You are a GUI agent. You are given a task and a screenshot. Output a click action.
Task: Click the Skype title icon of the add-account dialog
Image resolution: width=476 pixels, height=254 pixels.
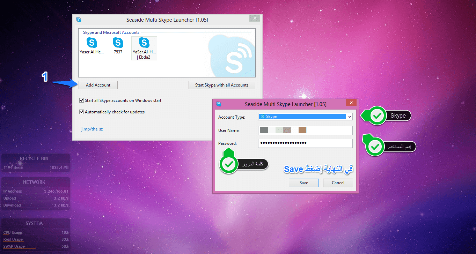coord(219,104)
